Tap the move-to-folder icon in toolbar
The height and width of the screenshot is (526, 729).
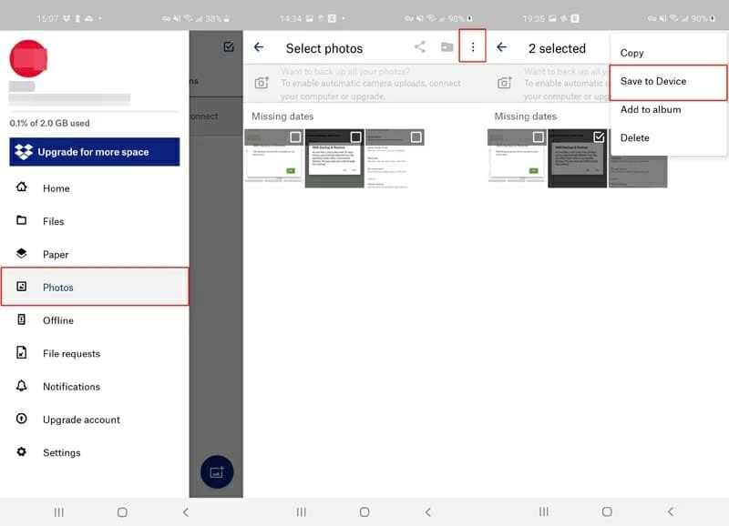[447, 47]
